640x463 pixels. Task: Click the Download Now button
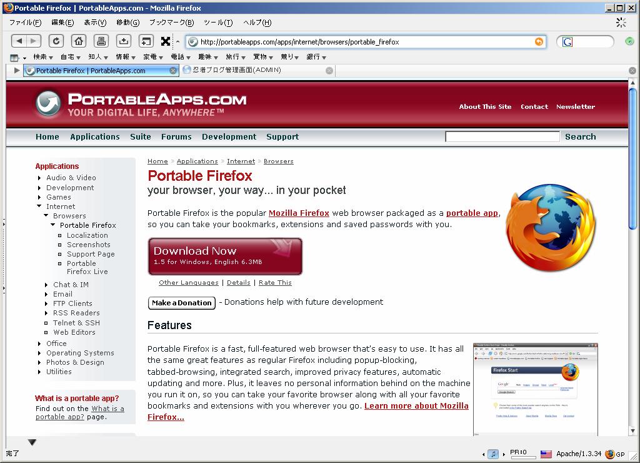[225, 256]
